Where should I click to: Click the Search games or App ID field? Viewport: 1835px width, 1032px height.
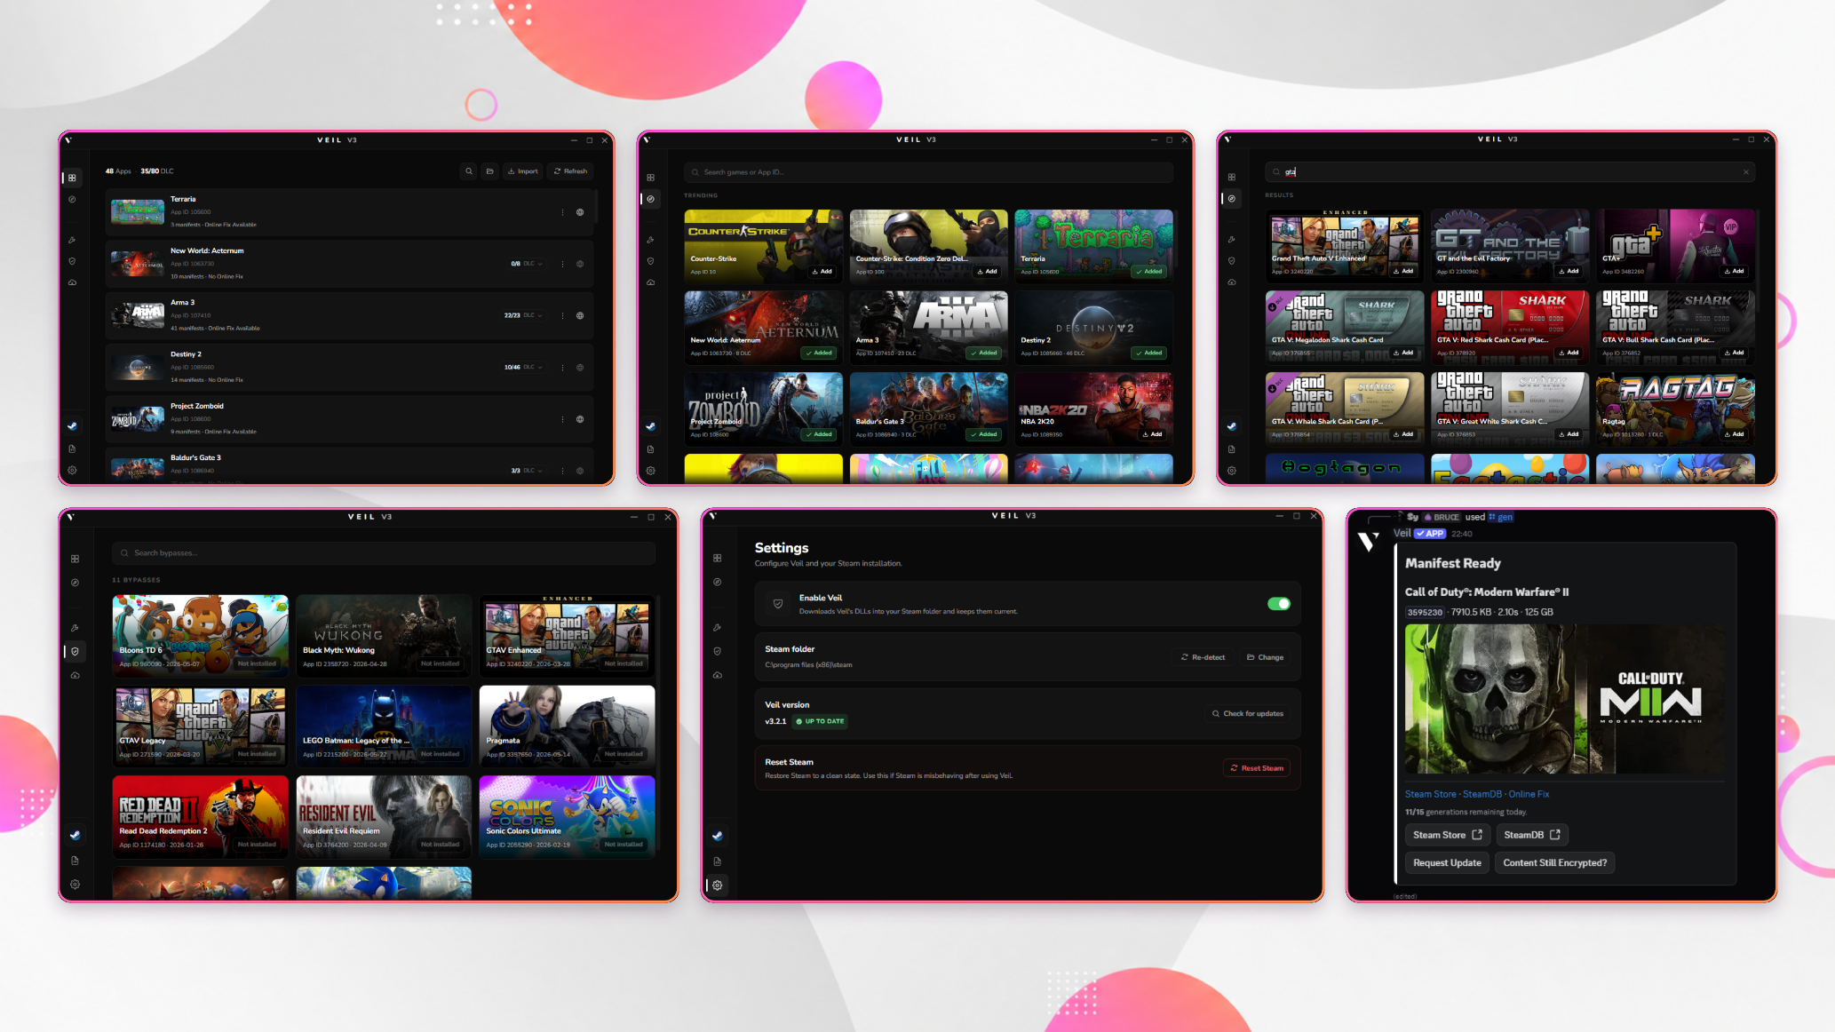point(928,172)
